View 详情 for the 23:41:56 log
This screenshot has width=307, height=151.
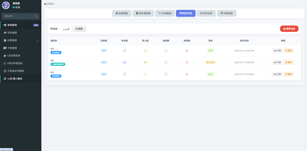(x=277, y=51)
